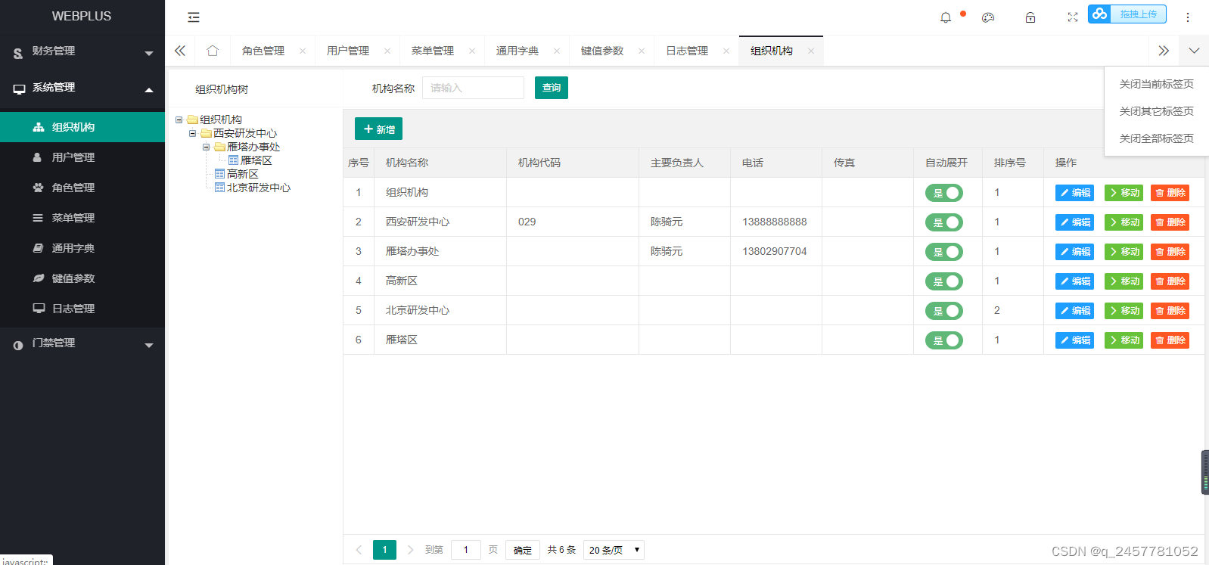Viewport: 1209px width, 565px height.
Task: Close the 组织机构 tab with its x
Action: pyautogui.click(x=811, y=51)
